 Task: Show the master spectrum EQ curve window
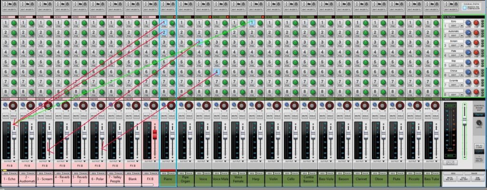[451, 162]
